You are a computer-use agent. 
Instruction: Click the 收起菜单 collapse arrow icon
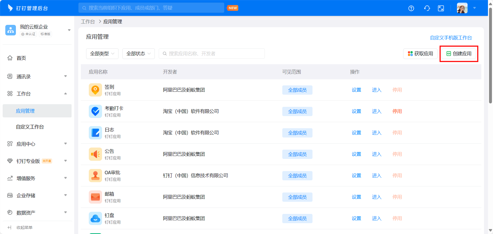point(10,227)
